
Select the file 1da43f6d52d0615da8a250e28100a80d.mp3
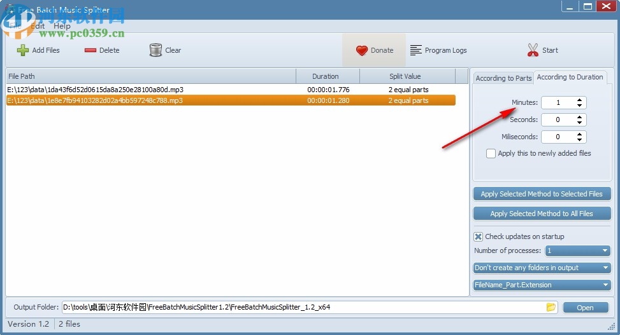coord(96,90)
